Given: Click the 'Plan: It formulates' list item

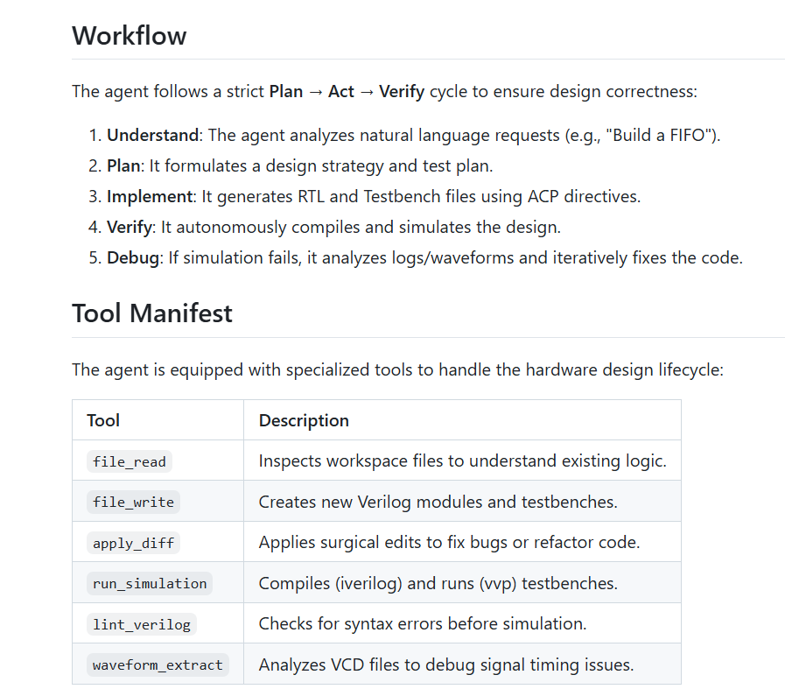Looking at the screenshot, I should tap(300, 165).
